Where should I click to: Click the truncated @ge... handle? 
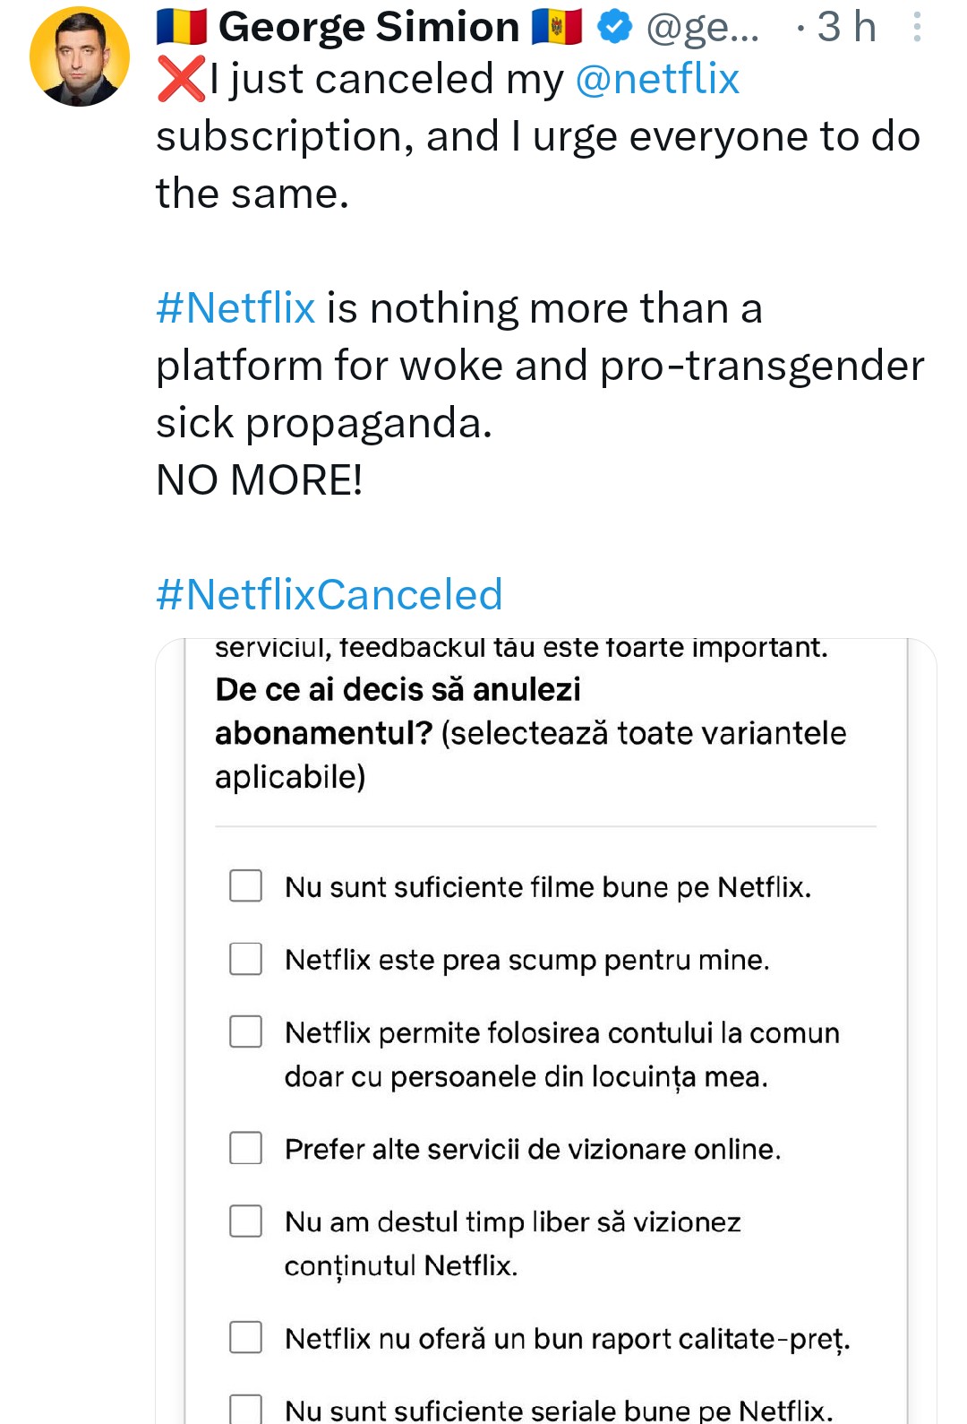click(x=702, y=28)
